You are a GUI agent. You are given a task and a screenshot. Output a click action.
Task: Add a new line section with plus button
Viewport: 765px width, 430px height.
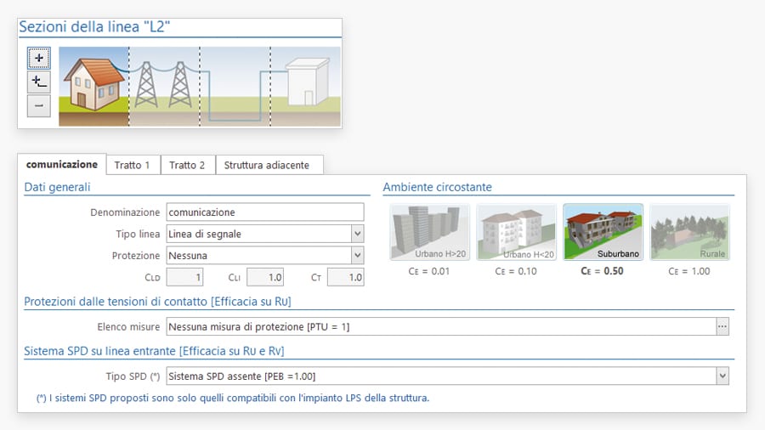(38, 58)
